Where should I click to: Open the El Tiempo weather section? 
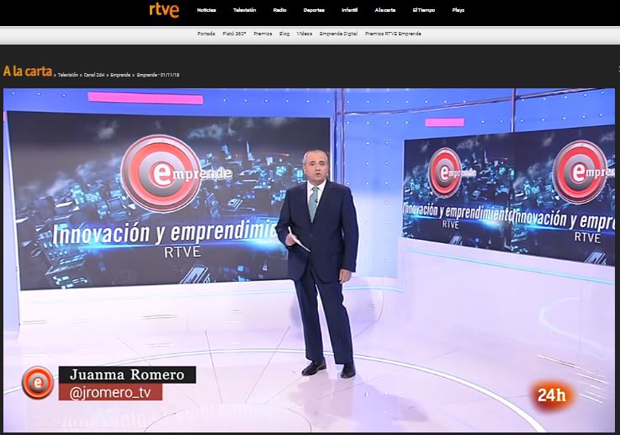coord(423,10)
